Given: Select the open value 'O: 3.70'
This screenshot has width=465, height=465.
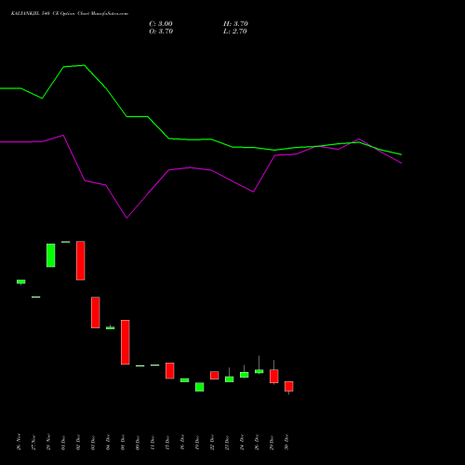Looking at the screenshot, I should click(161, 32).
